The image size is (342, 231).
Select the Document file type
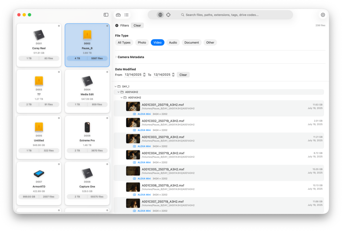(192, 43)
